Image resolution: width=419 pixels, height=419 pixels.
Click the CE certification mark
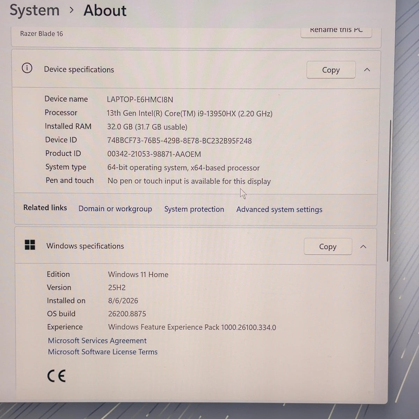(56, 376)
